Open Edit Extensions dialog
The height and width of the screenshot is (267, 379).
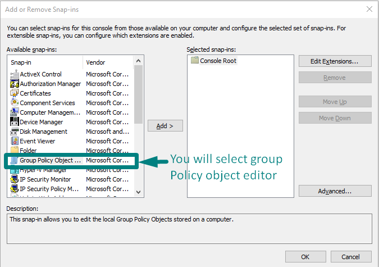click(335, 61)
